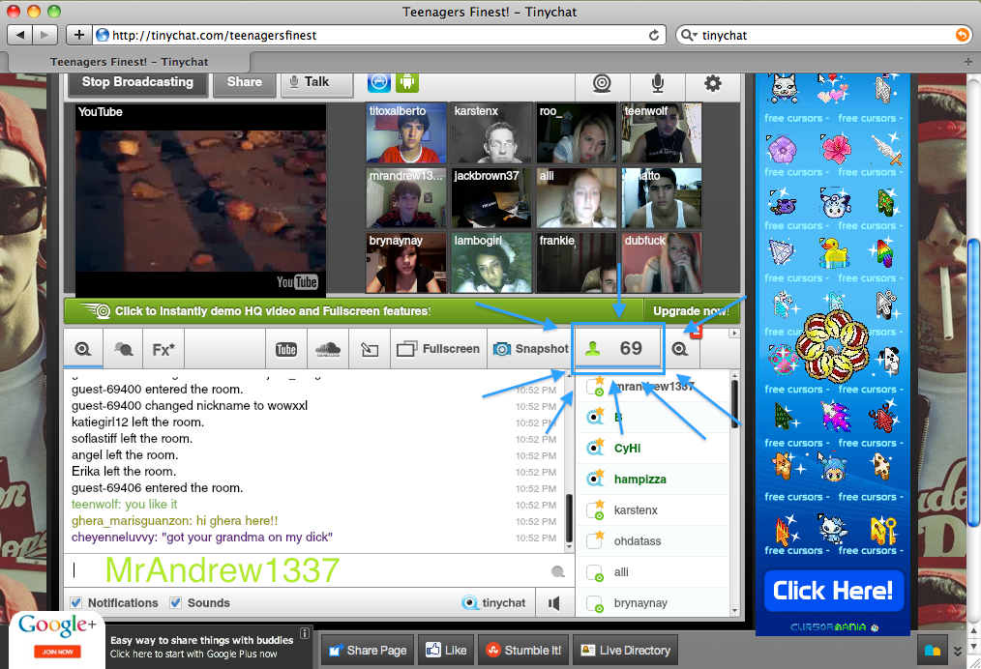The image size is (981, 669).
Task: Click the Google Plus info icon
Action: (x=305, y=633)
